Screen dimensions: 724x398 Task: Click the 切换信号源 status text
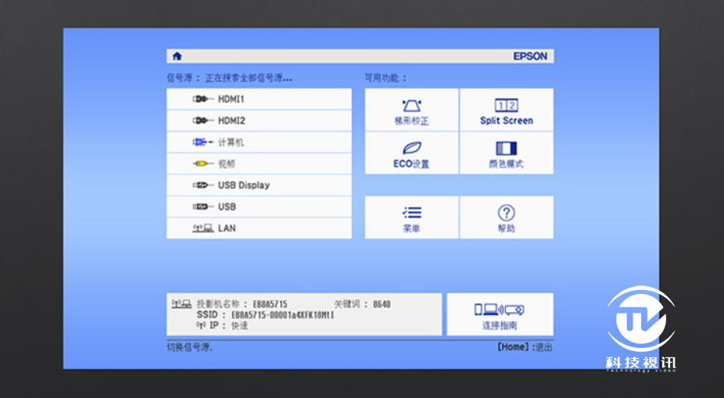[190, 346]
